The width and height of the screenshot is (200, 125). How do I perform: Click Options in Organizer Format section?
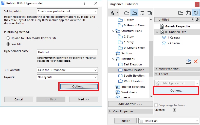[x=176, y=91]
